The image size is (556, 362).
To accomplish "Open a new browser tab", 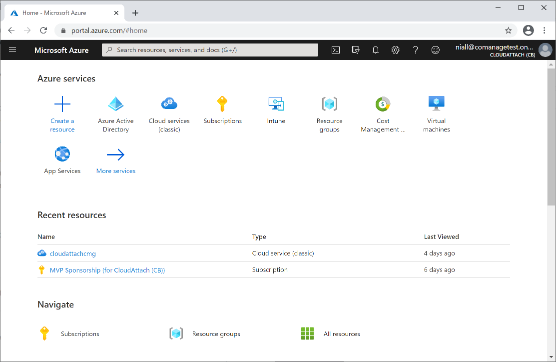I will click(x=135, y=13).
